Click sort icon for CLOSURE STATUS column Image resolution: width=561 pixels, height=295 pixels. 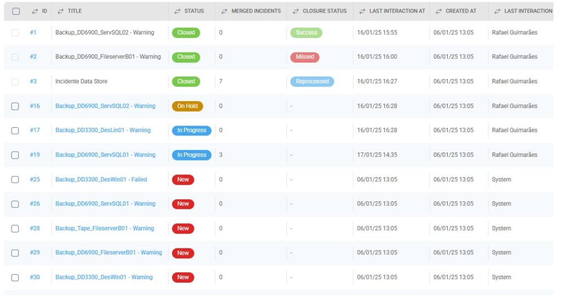pos(296,11)
